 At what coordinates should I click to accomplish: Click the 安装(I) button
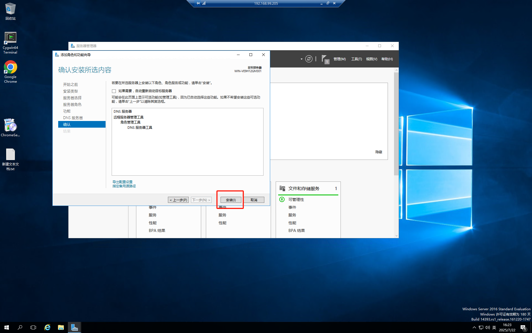tap(231, 200)
